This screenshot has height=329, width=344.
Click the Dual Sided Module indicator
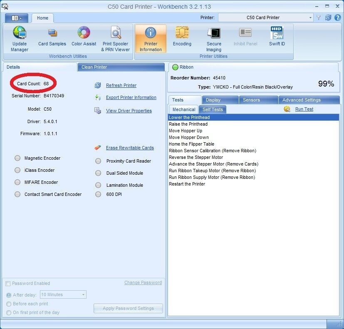pos(98,173)
